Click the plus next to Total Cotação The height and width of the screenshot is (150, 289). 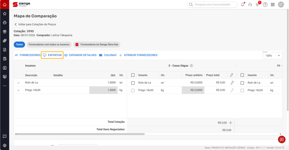231,123
